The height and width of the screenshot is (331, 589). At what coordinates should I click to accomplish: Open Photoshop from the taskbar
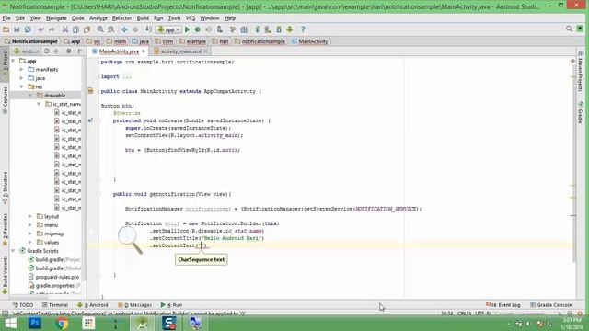(x=35, y=323)
